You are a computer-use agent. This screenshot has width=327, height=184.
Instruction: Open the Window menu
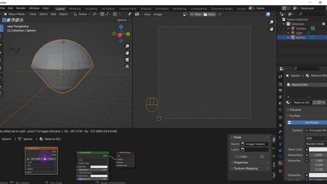tap(34, 8)
